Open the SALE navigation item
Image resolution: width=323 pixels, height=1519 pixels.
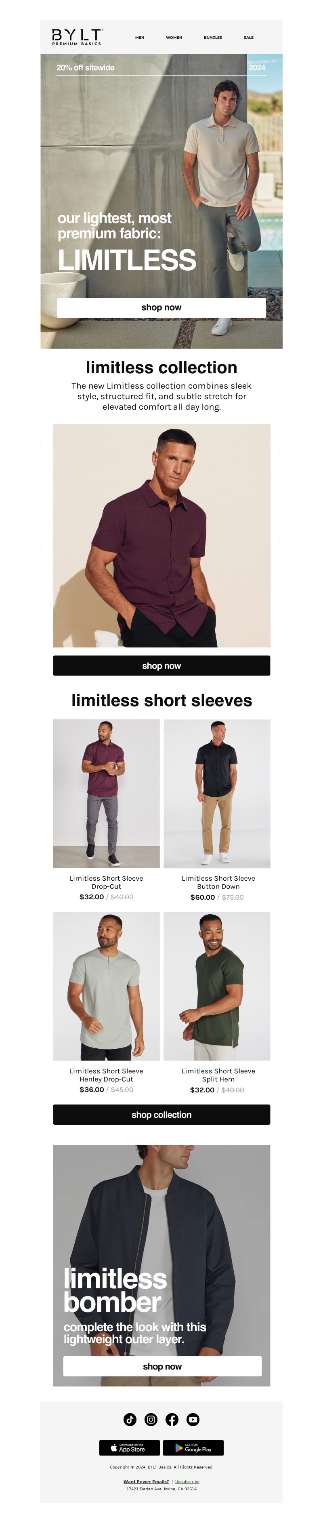click(249, 37)
